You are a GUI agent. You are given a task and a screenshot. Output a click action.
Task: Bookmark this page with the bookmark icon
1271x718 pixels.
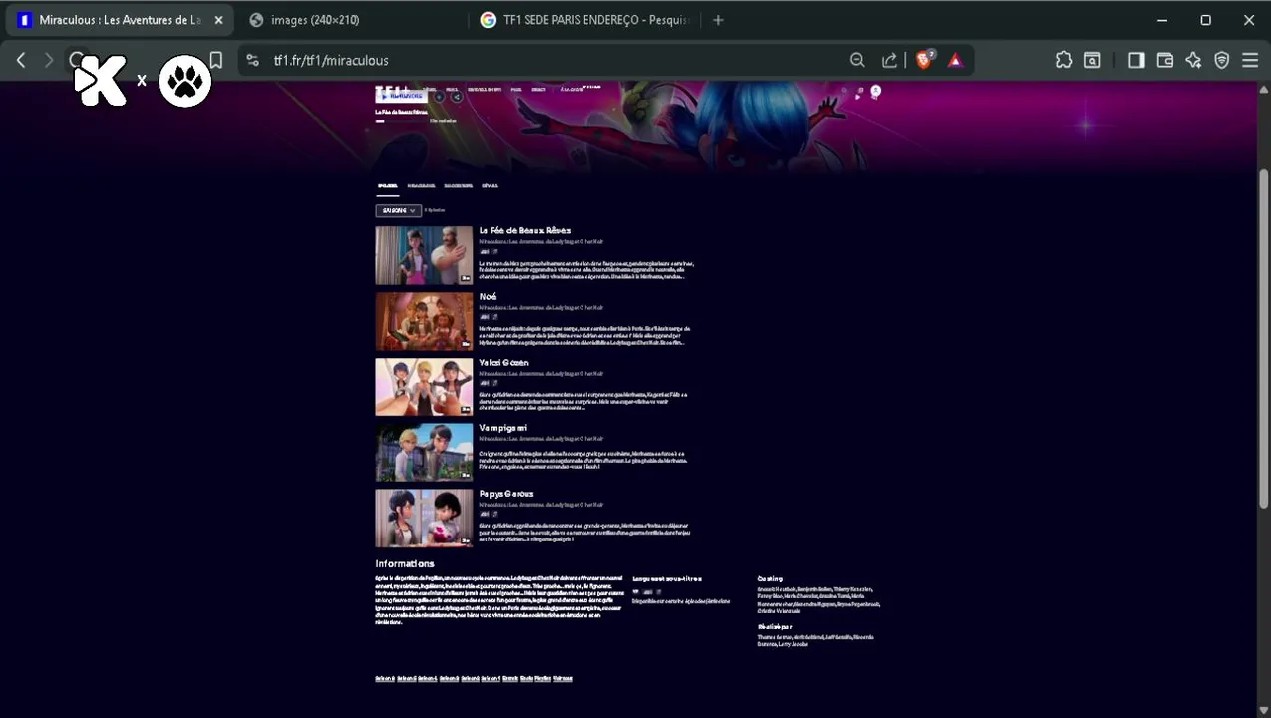pos(215,60)
